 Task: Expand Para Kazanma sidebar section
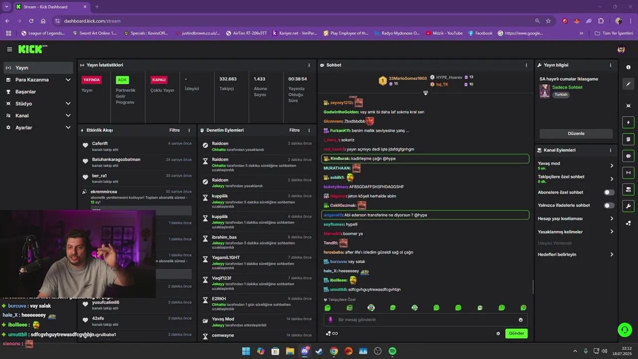coord(68,80)
